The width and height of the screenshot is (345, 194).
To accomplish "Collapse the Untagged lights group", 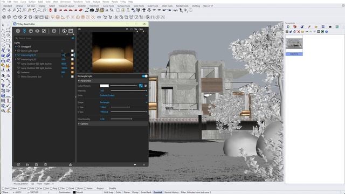I will [16, 47].
